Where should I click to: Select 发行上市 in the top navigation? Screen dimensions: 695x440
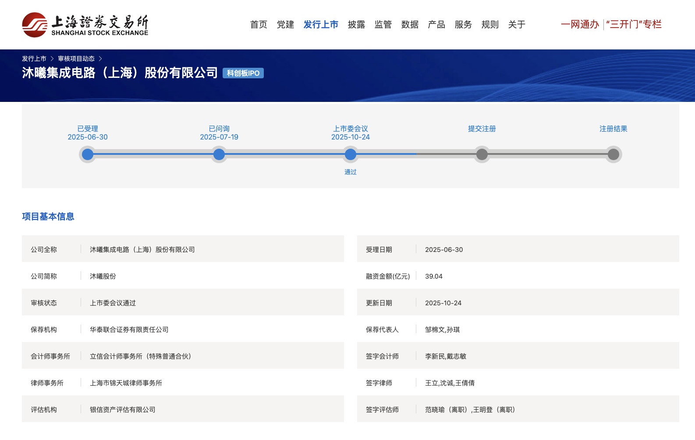click(x=321, y=24)
